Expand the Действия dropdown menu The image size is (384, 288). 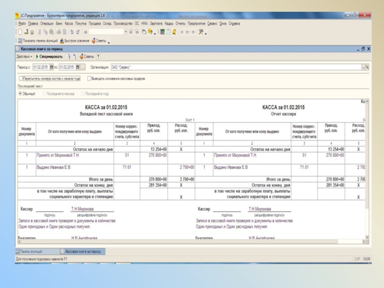[24, 57]
